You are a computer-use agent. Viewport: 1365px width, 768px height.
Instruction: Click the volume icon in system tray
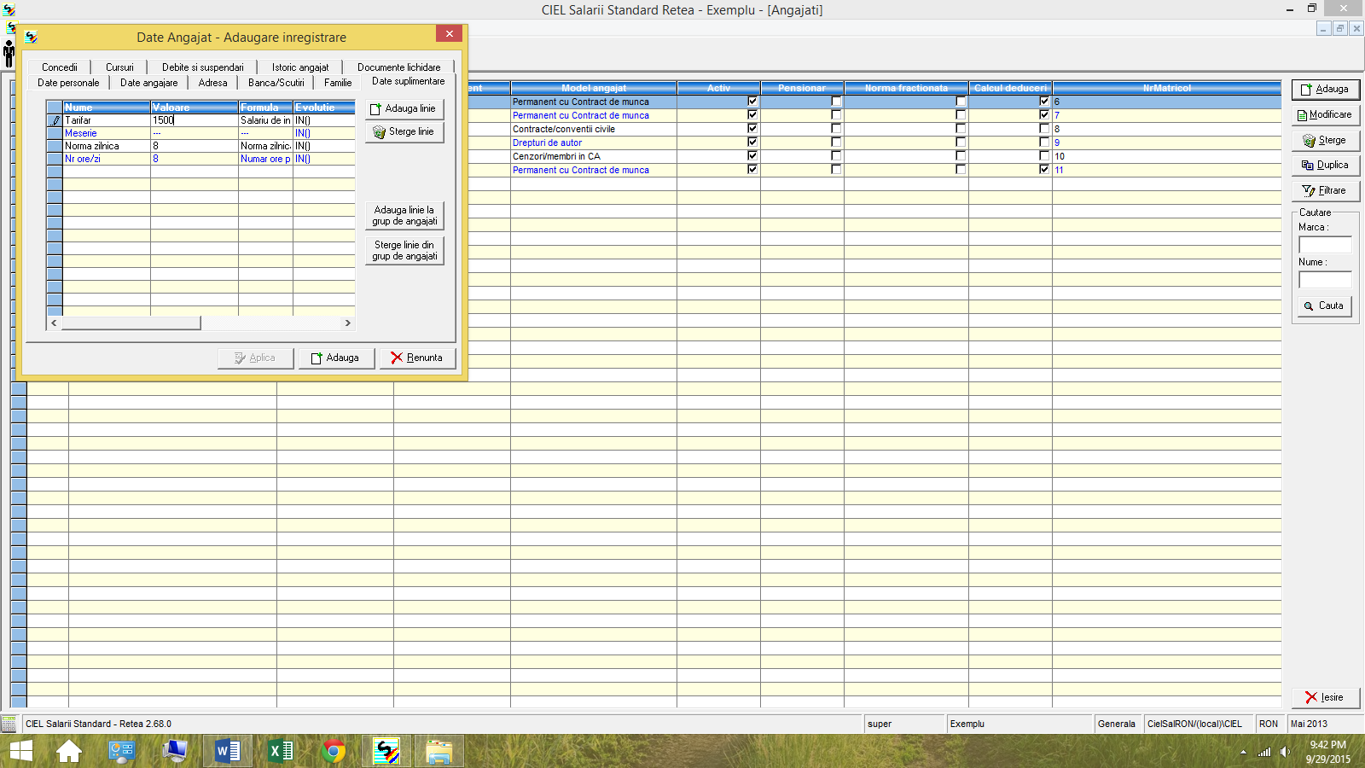[1285, 752]
